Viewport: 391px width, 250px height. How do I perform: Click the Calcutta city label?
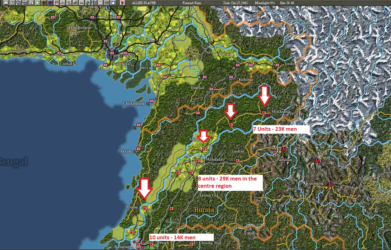121,64
